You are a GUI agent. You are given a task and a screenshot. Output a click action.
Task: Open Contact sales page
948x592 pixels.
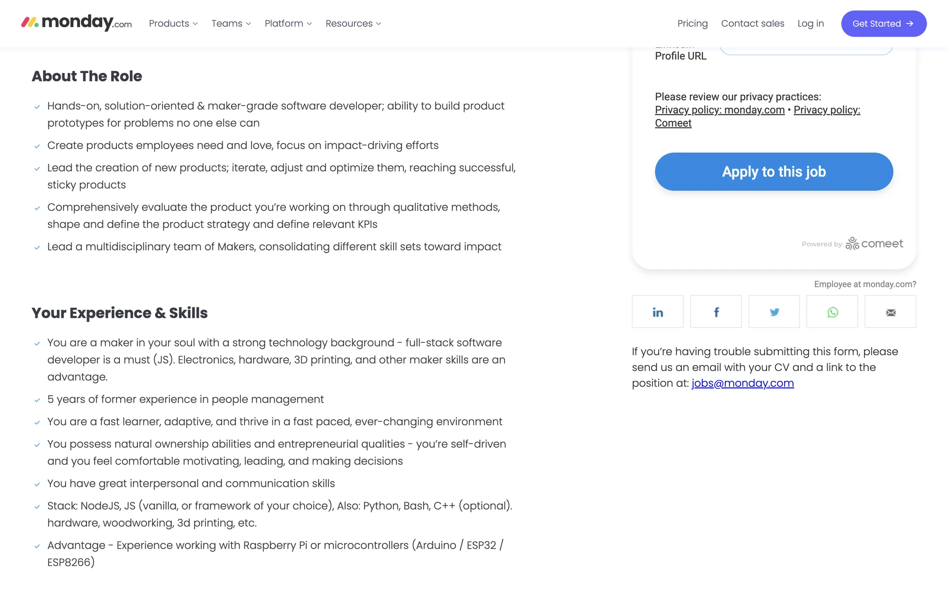[752, 24]
